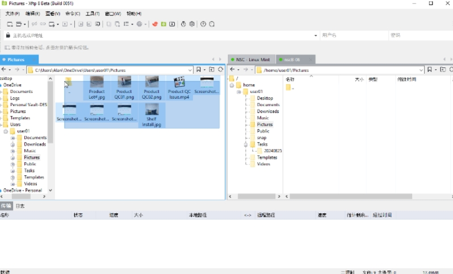Open the 工具(T) menu
This screenshot has width=453, height=274.
[92, 13]
